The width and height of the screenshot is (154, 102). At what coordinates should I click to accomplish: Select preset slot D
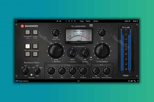75,21
